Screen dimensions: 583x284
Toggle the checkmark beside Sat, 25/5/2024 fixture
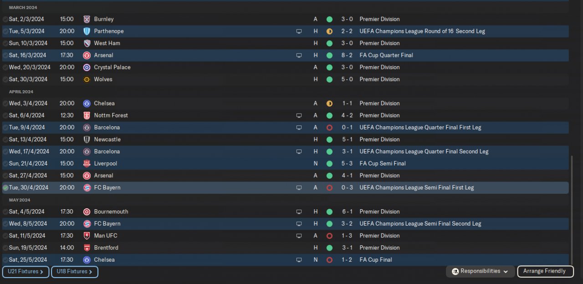[5, 260]
